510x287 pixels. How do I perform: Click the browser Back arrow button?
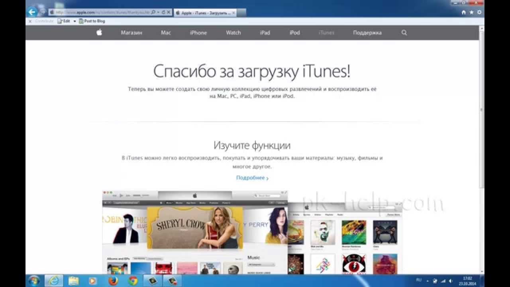tap(32, 12)
